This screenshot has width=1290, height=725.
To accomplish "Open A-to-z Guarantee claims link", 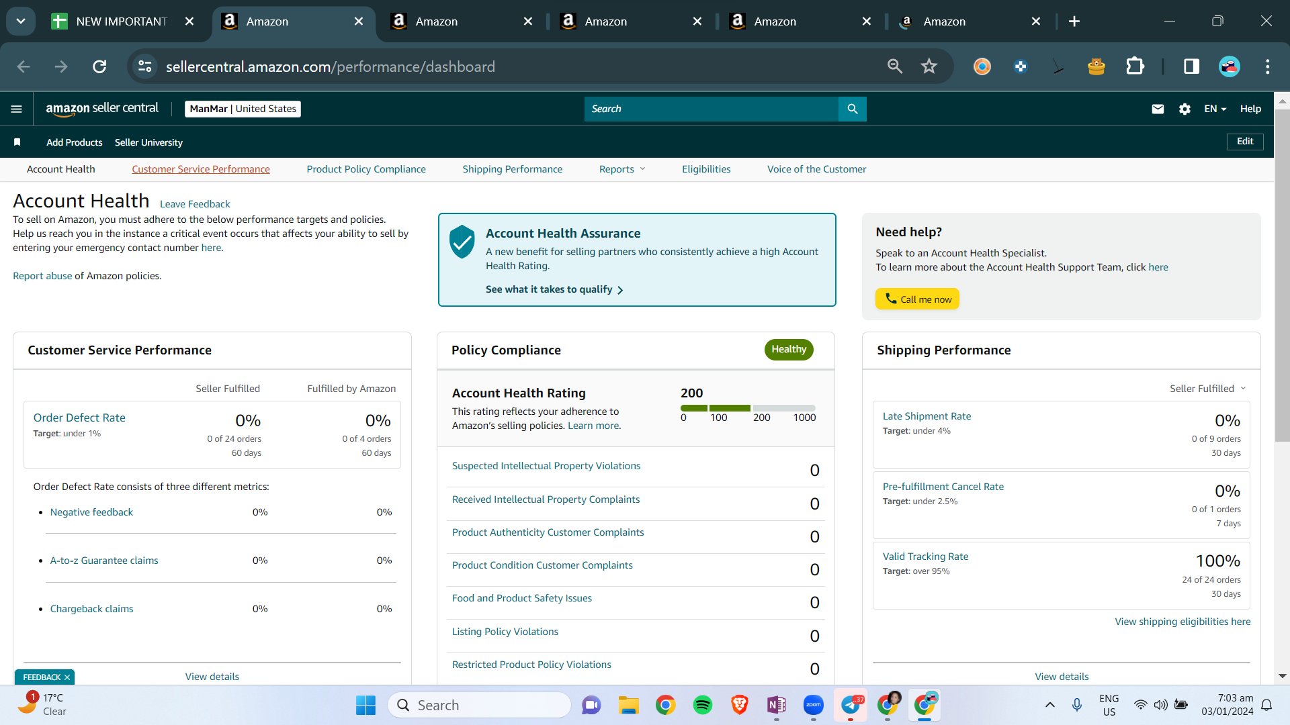I will coord(104,561).
